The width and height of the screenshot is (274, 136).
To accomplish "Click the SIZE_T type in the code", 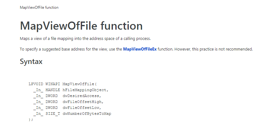I will click(53, 114).
